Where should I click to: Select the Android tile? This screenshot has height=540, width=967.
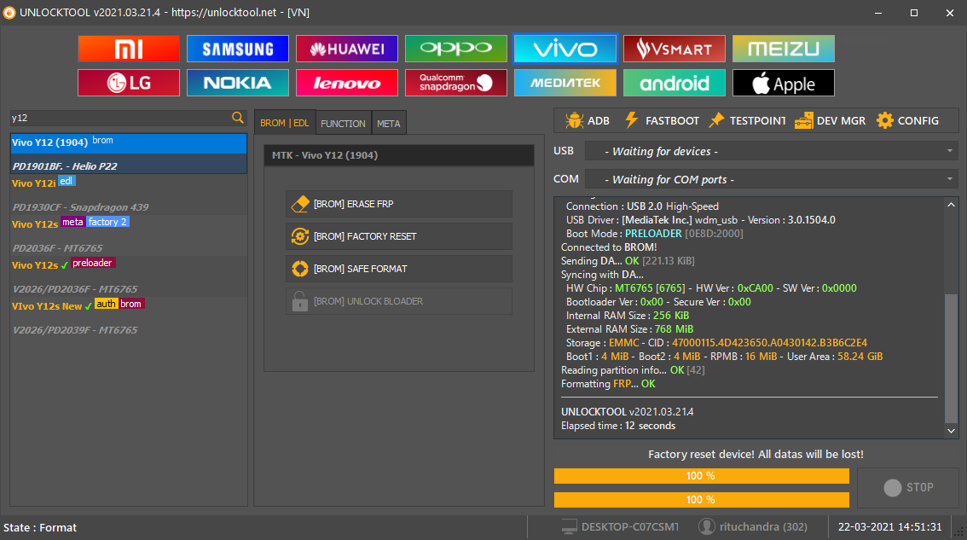point(674,83)
